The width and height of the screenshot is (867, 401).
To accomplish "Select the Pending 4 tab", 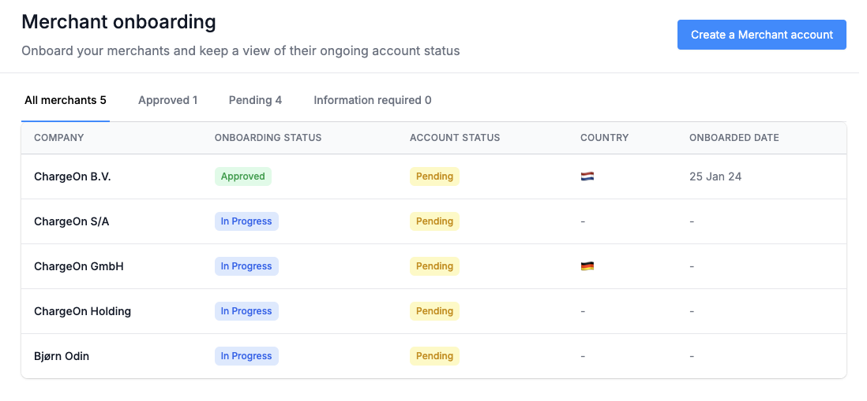I will coord(256,100).
